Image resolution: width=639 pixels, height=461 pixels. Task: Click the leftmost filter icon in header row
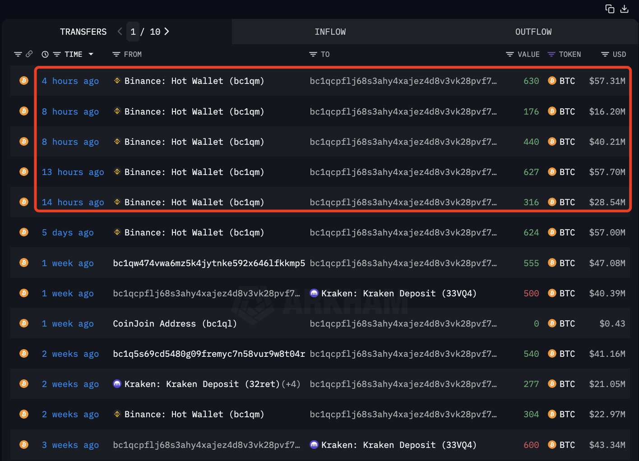(x=18, y=55)
